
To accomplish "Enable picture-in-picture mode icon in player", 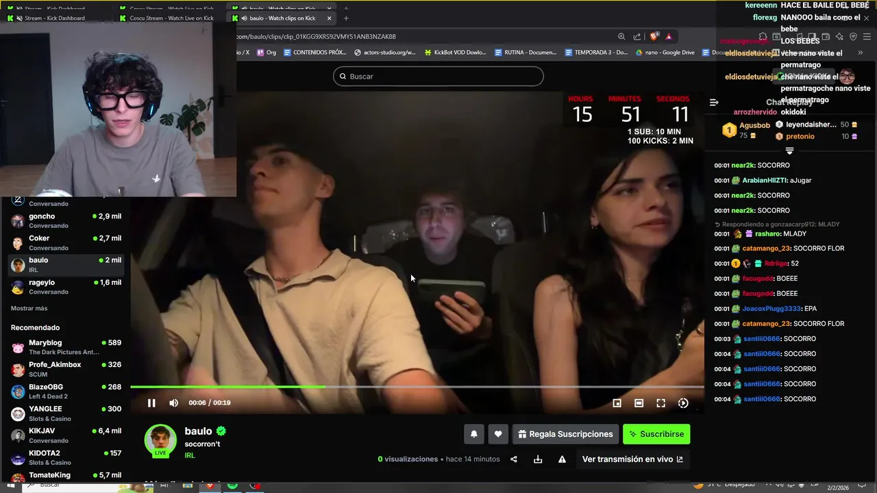I will coord(617,403).
